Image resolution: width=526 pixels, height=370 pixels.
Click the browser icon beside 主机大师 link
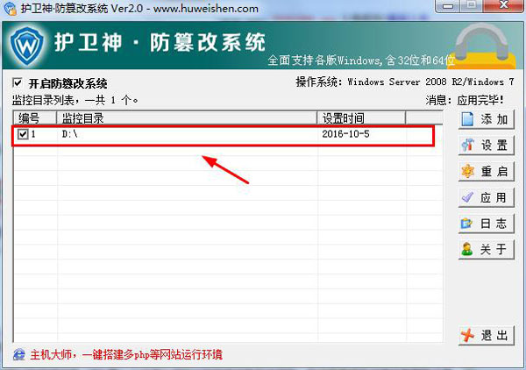(x=18, y=354)
